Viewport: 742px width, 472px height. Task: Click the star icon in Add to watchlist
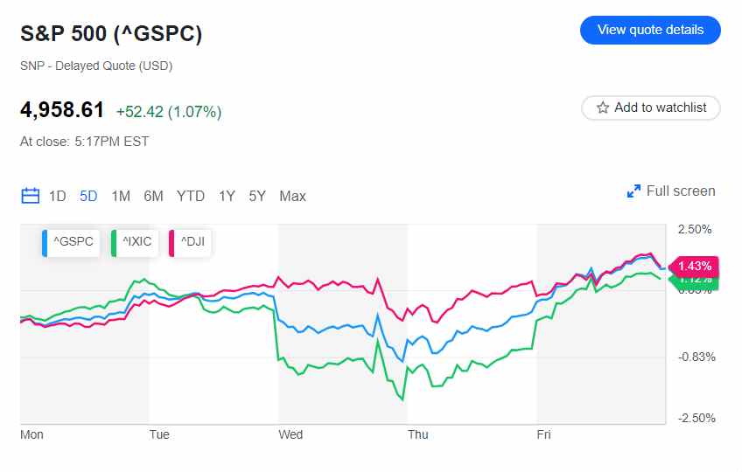point(603,108)
